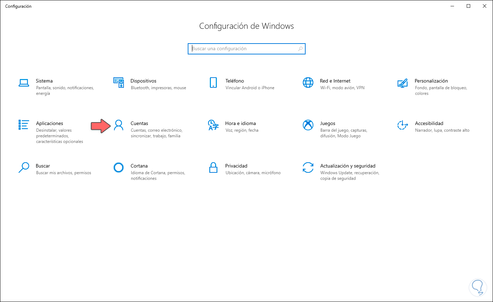This screenshot has width=493, height=302.
Task: Select the Privacidad padlock icon
Action: pos(213,168)
